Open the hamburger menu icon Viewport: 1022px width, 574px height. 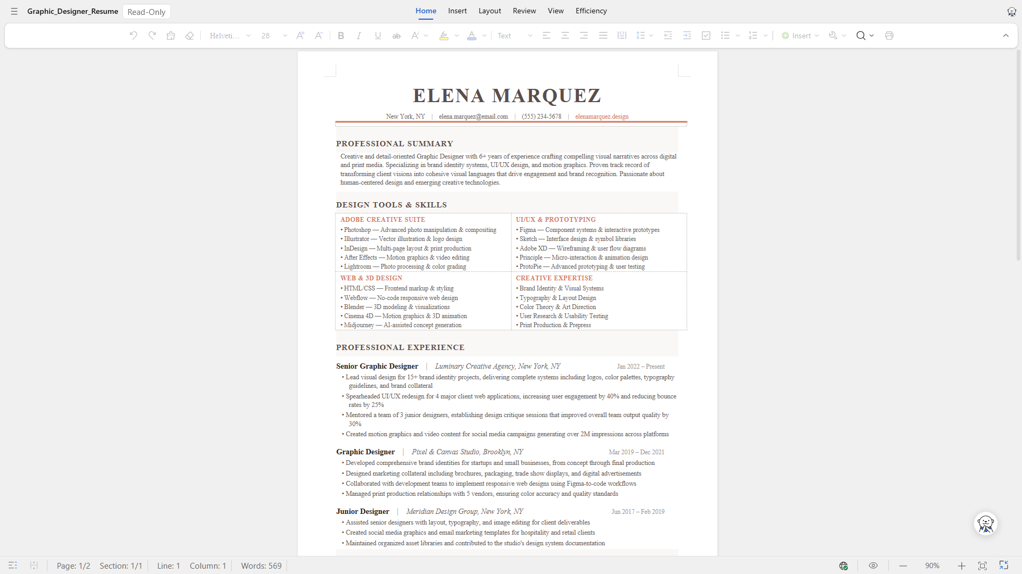coord(14,11)
